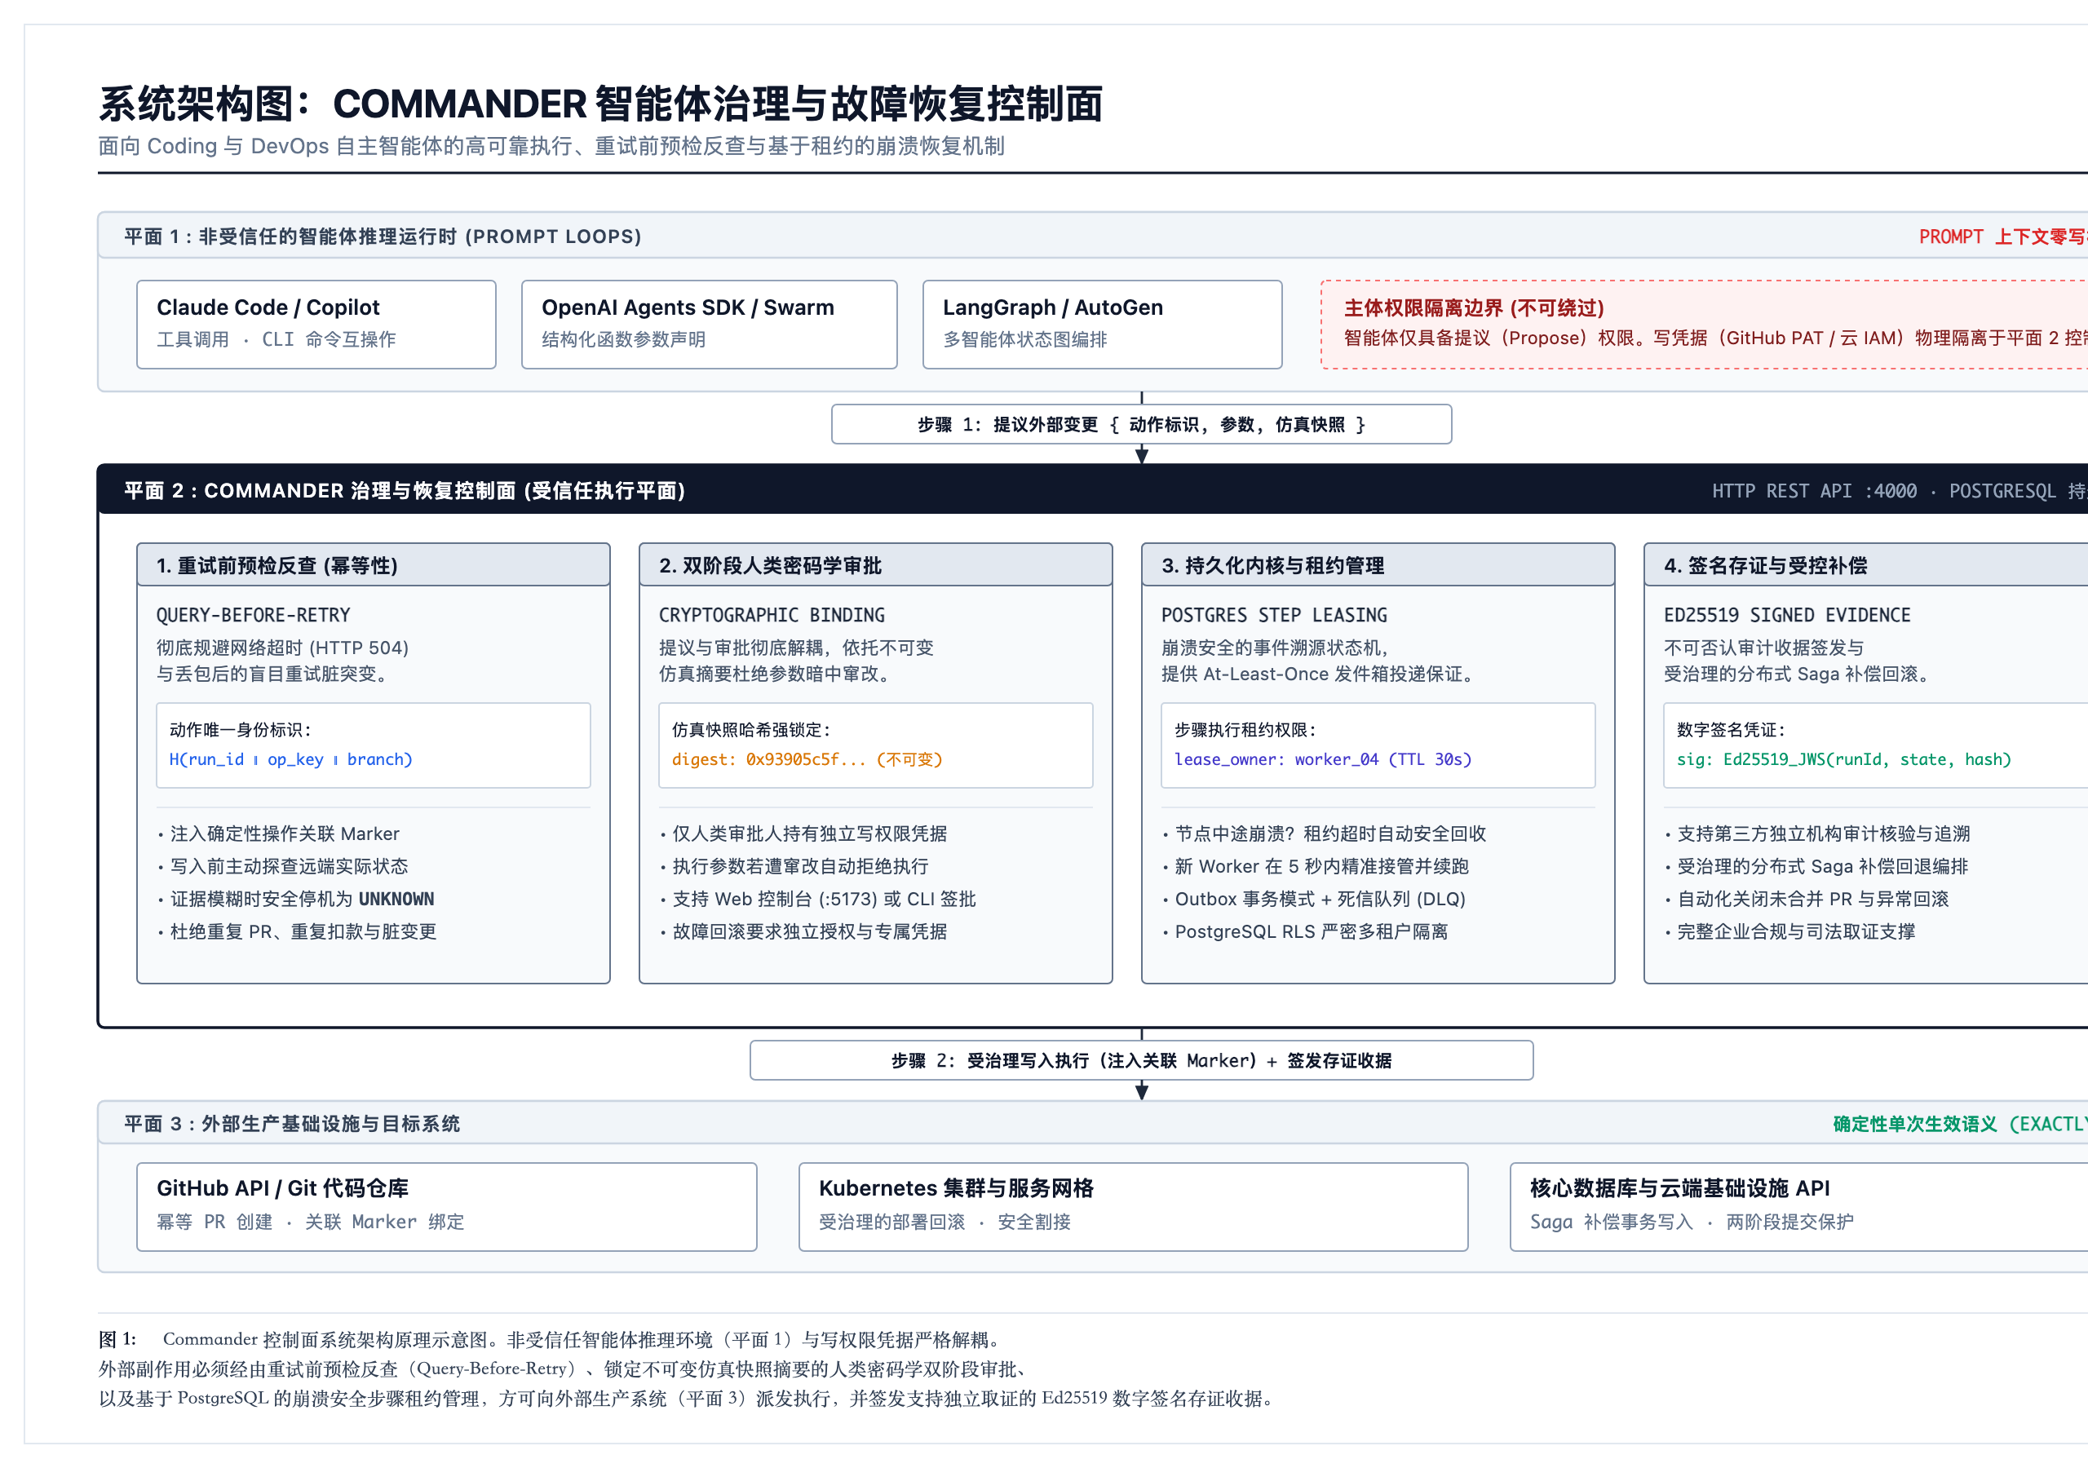The width and height of the screenshot is (2088, 1468).
Task: Click the card title 4. 签名存证与受控补偿
Action: (x=1765, y=565)
